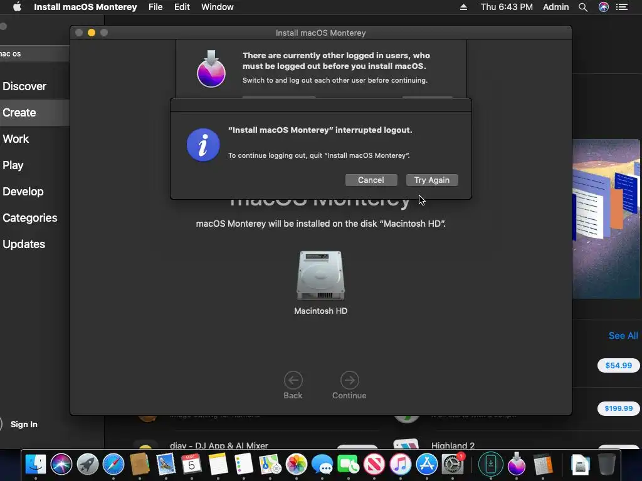This screenshot has height=481, width=642.
Task: Open Updates in the App Store sidebar
Action: pyautogui.click(x=24, y=244)
